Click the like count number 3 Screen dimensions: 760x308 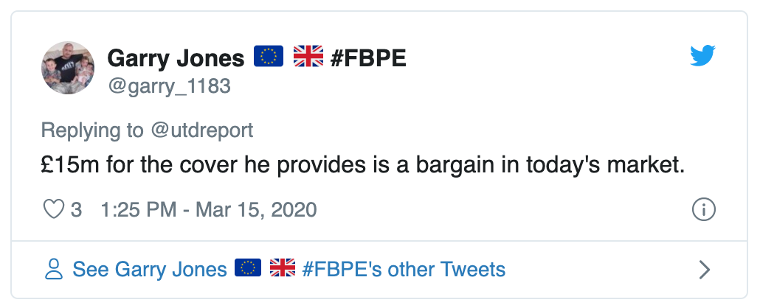tap(76, 210)
